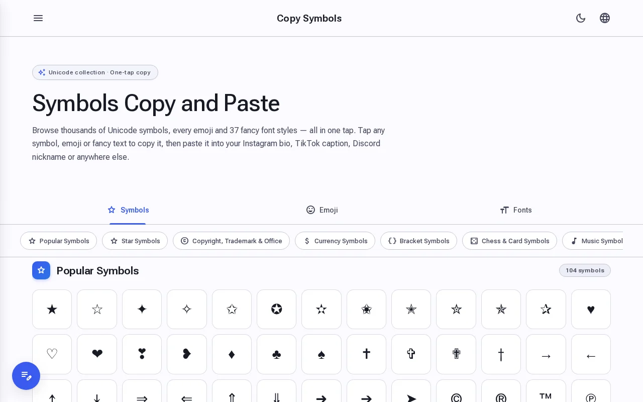The height and width of the screenshot is (402, 643).
Task: Select the Bracket Symbols chip
Action: [x=418, y=241]
